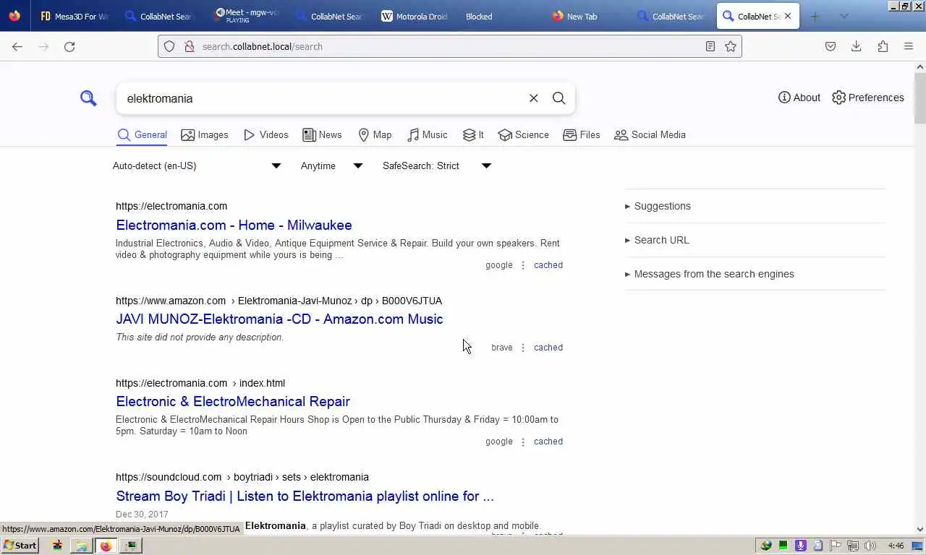Switch to the Meet browser tab

tap(247, 16)
